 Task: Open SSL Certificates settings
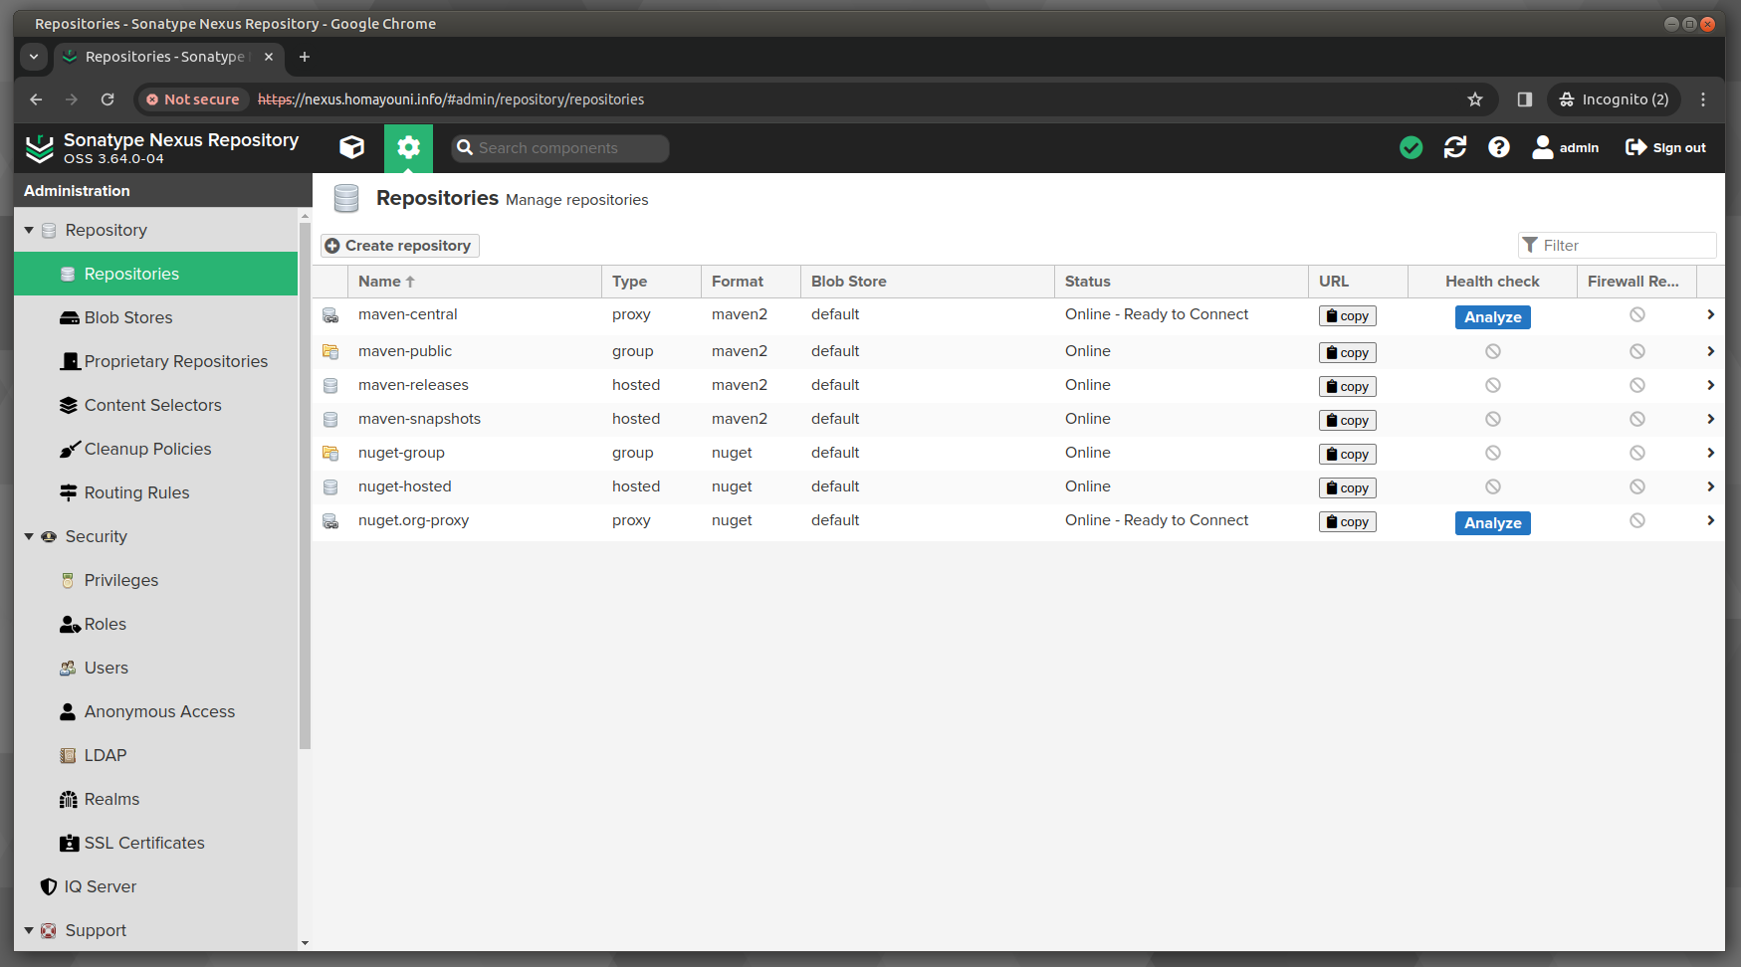(x=155, y=843)
